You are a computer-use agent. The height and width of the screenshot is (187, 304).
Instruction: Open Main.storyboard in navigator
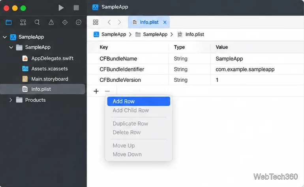click(50, 79)
